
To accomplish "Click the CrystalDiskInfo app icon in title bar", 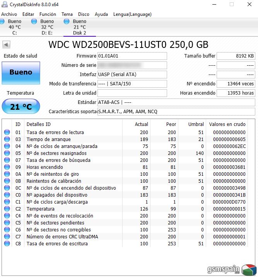I will [x=4, y=4].
